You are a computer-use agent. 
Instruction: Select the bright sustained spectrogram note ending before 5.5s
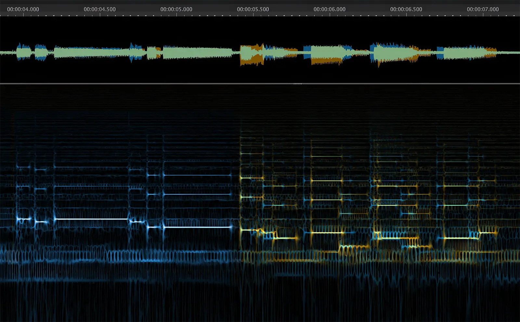pos(198,227)
